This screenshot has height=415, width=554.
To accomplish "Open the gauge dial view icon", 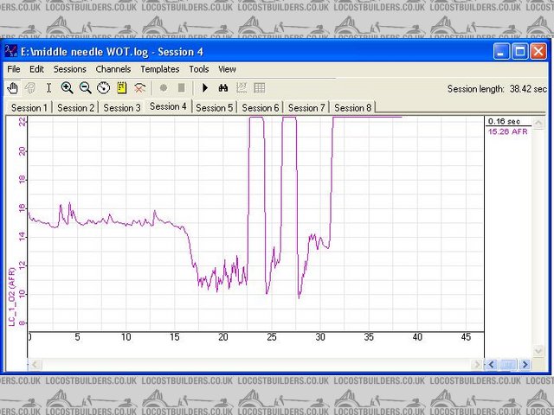I will point(103,88).
